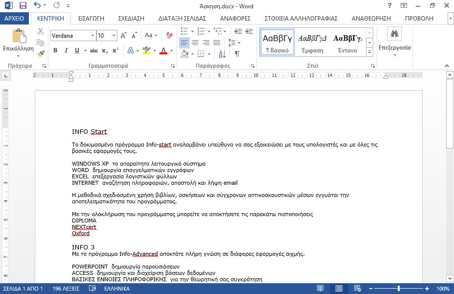Decrease paragraph indent
This screenshot has width=454, height=294.
[x=238, y=31]
